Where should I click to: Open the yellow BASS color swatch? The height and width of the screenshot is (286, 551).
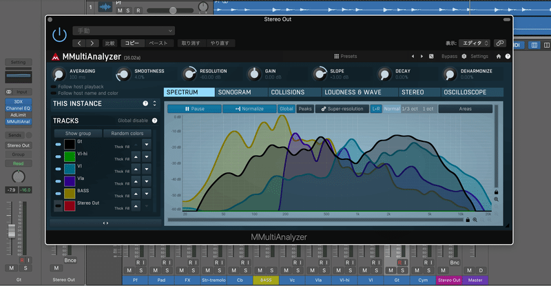click(x=70, y=194)
